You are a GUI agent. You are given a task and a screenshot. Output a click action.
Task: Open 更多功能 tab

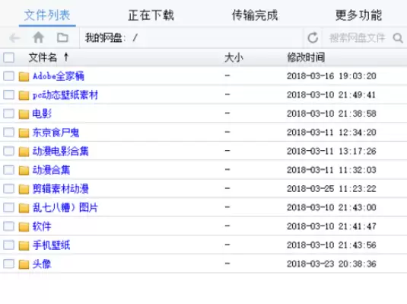pos(358,15)
